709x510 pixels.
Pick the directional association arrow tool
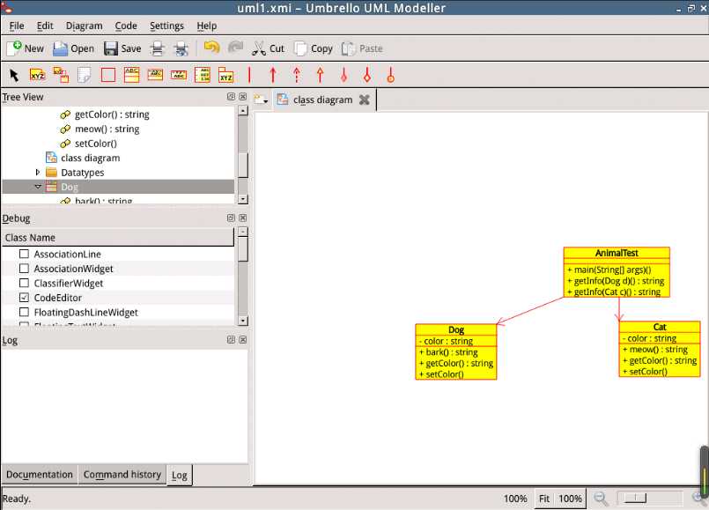[x=273, y=75]
